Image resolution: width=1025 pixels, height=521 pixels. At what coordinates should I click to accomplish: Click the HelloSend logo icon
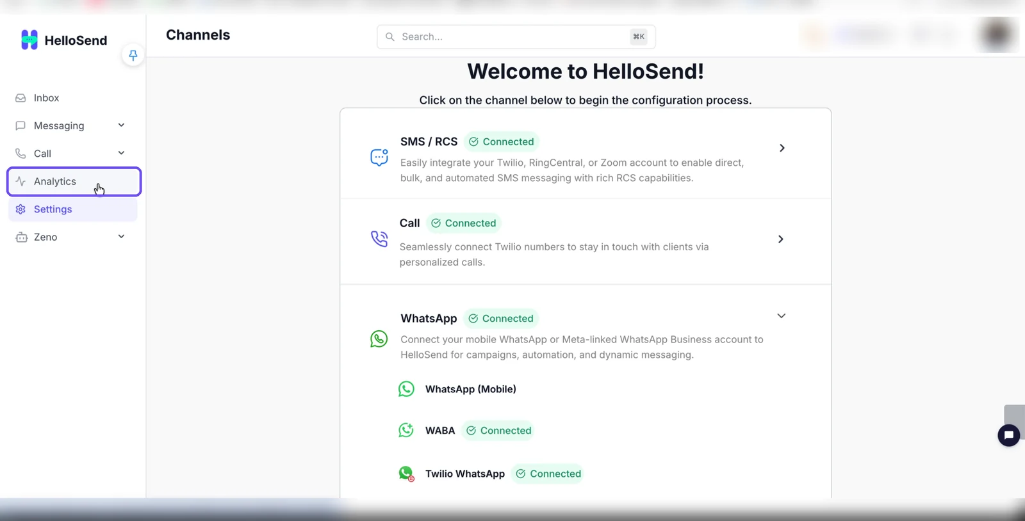click(x=29, y=40)
